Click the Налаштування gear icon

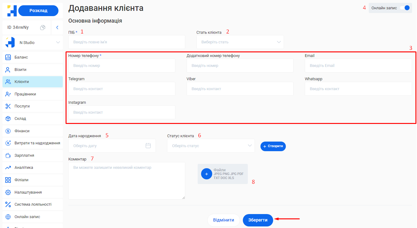point(8,192)
